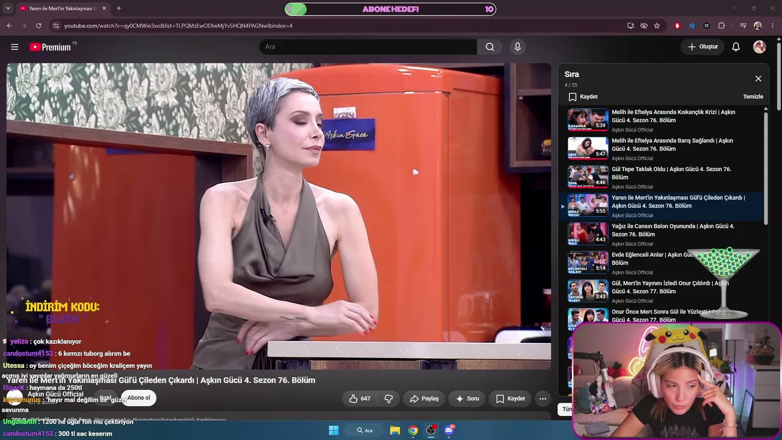The width and height of the screenshot is (782, 440).
Task: Save video with Kaydet under the player
Action: coord(510,398)
